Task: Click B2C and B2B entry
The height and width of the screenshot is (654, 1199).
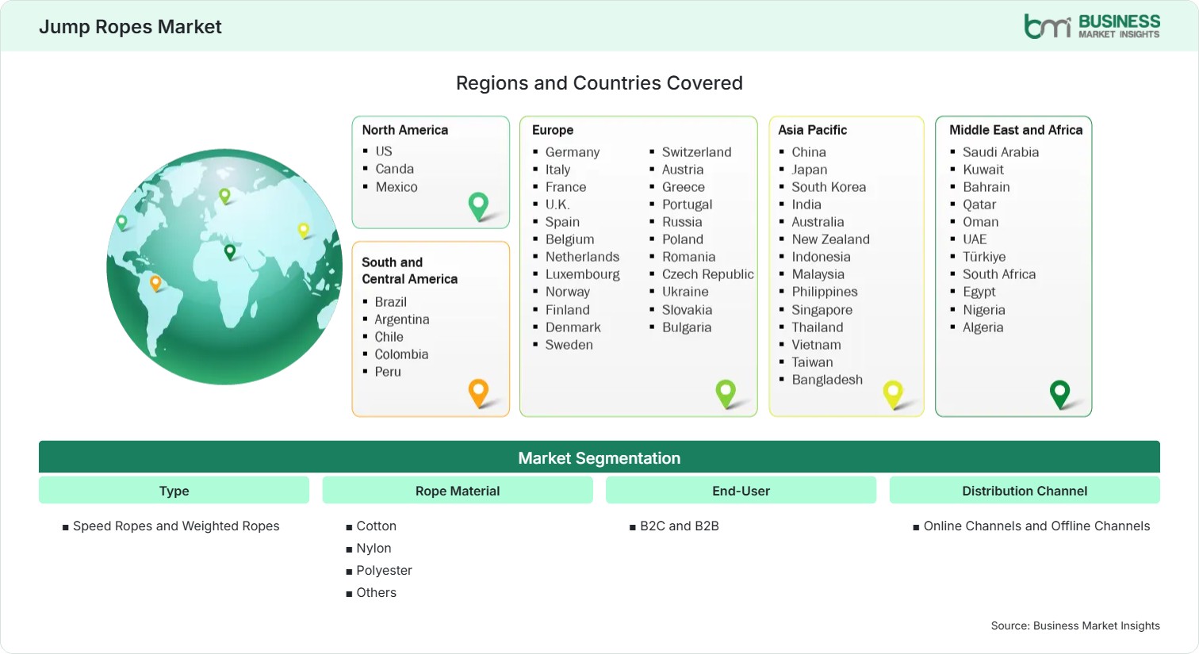Action: 679,526
